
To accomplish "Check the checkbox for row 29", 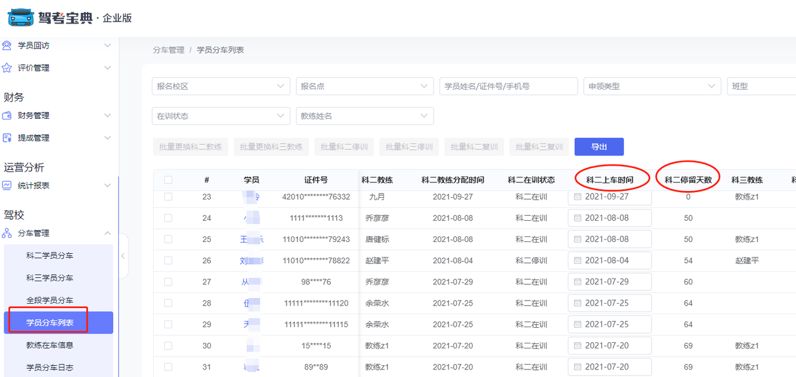I will click(168, 325).
